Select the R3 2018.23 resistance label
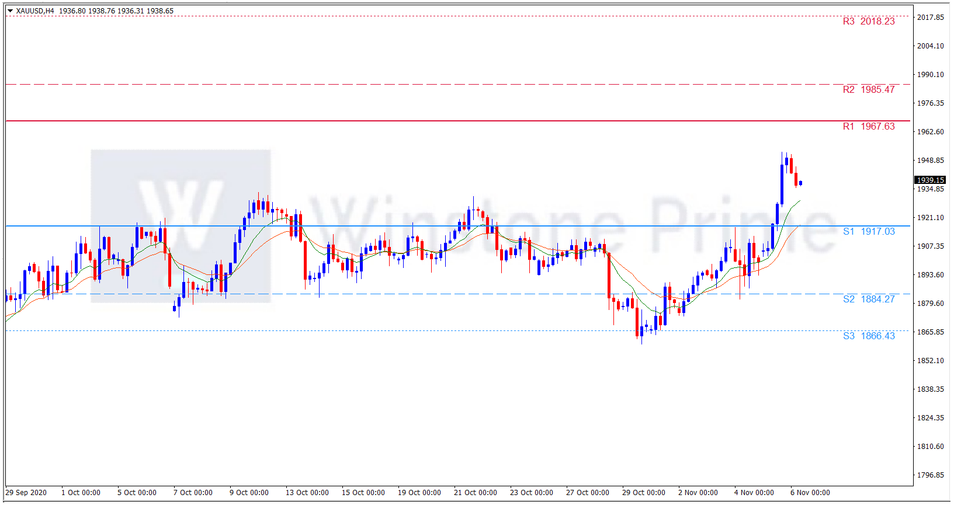Image resolution: width=954 pixels, height=505 pixels. pos(868,22)
